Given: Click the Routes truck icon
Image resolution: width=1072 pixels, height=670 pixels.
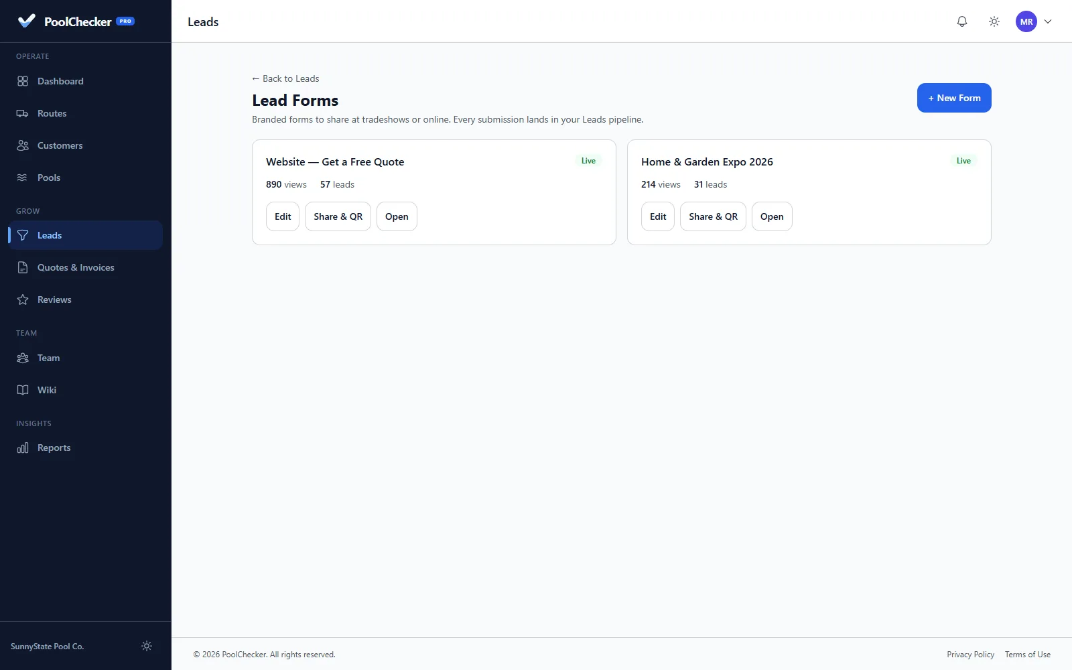Looking at the screenshot, I should [x=23, y=113].
